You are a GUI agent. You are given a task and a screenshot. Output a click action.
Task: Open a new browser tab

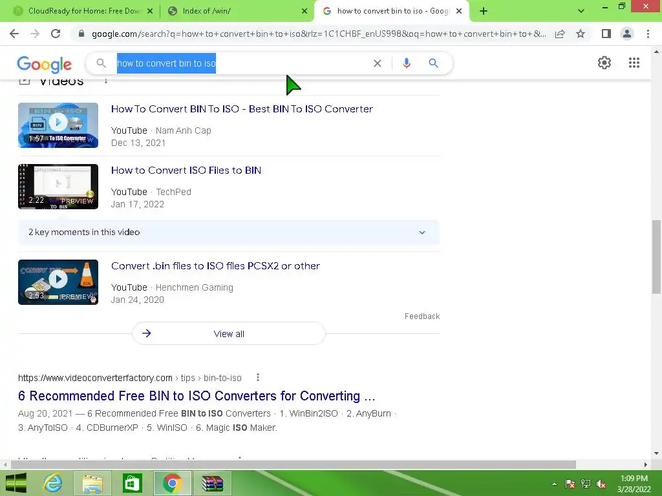coord(484,11)
